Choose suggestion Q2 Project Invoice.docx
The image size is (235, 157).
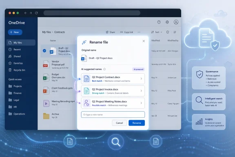(113, 91)
